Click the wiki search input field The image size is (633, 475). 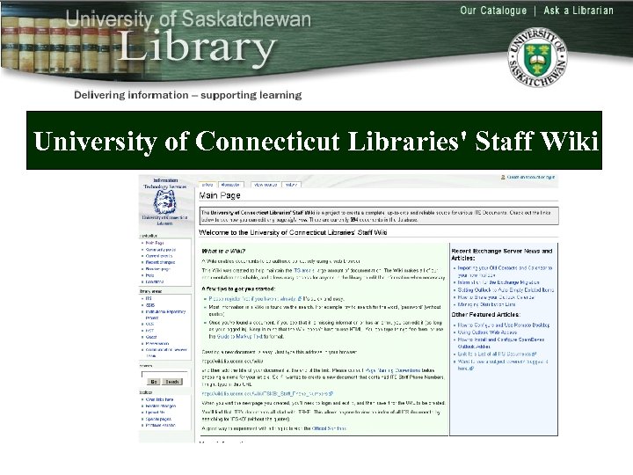point(164,374)
